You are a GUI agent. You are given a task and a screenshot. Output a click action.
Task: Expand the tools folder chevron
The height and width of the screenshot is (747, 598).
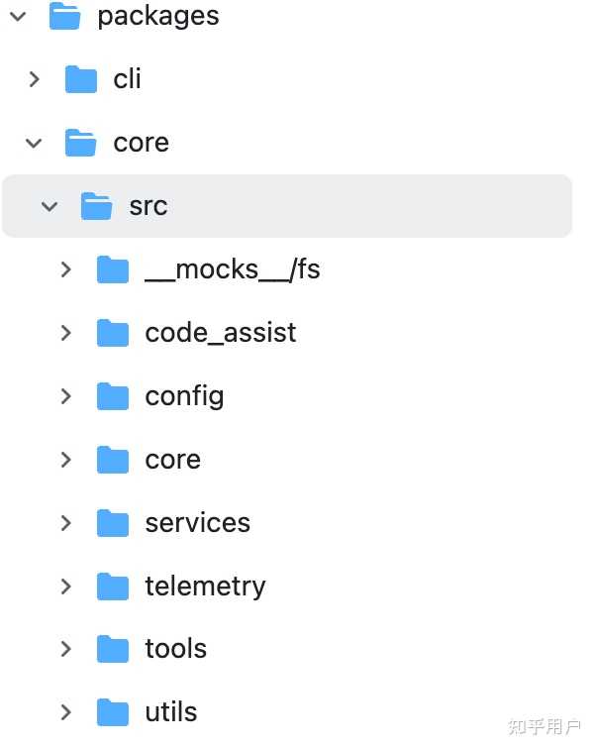(x=66, y=649)
